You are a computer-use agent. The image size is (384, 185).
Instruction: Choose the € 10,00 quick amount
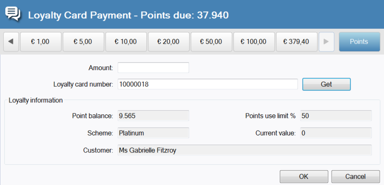[x=126, y=42]
